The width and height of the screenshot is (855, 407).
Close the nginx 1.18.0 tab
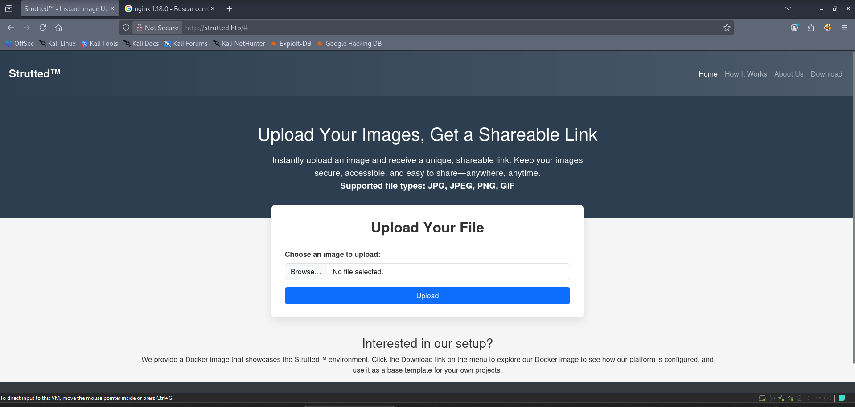pyautogui.click(x=213, y=8)
